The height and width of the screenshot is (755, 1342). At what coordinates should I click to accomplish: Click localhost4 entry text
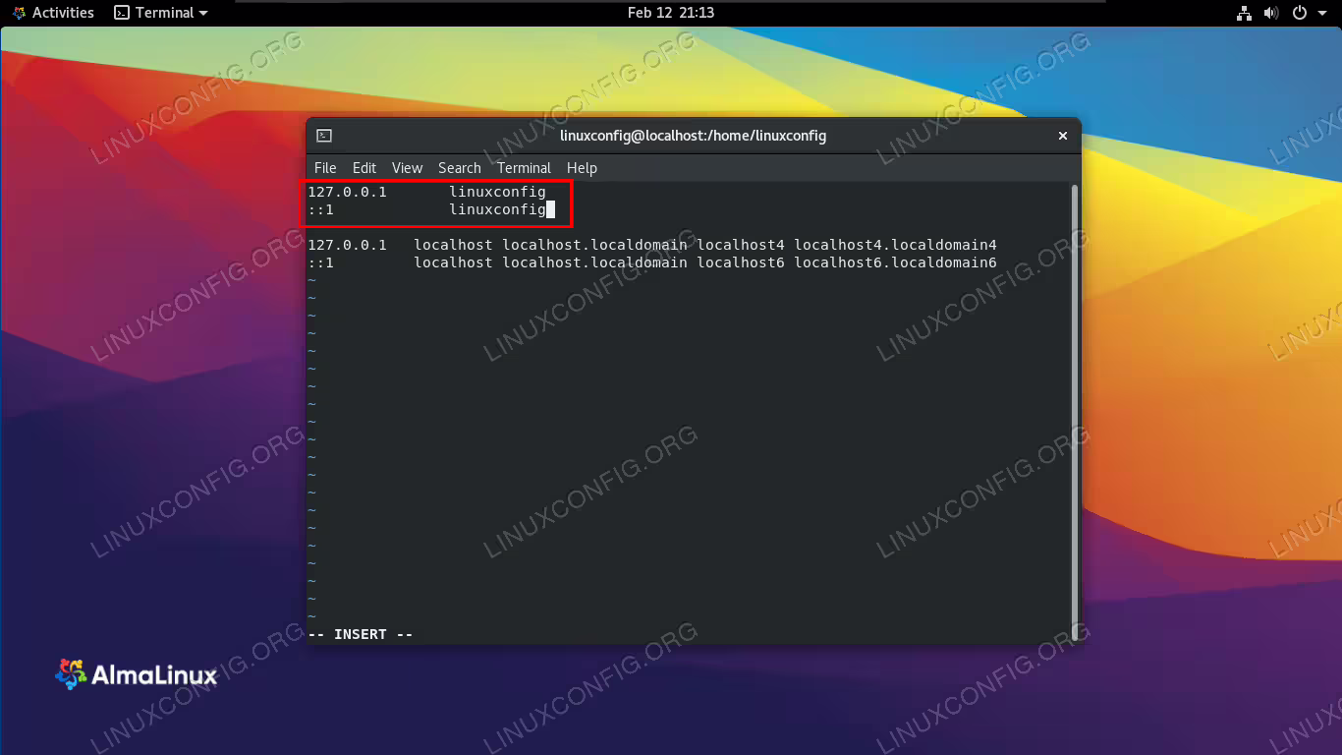741,245
